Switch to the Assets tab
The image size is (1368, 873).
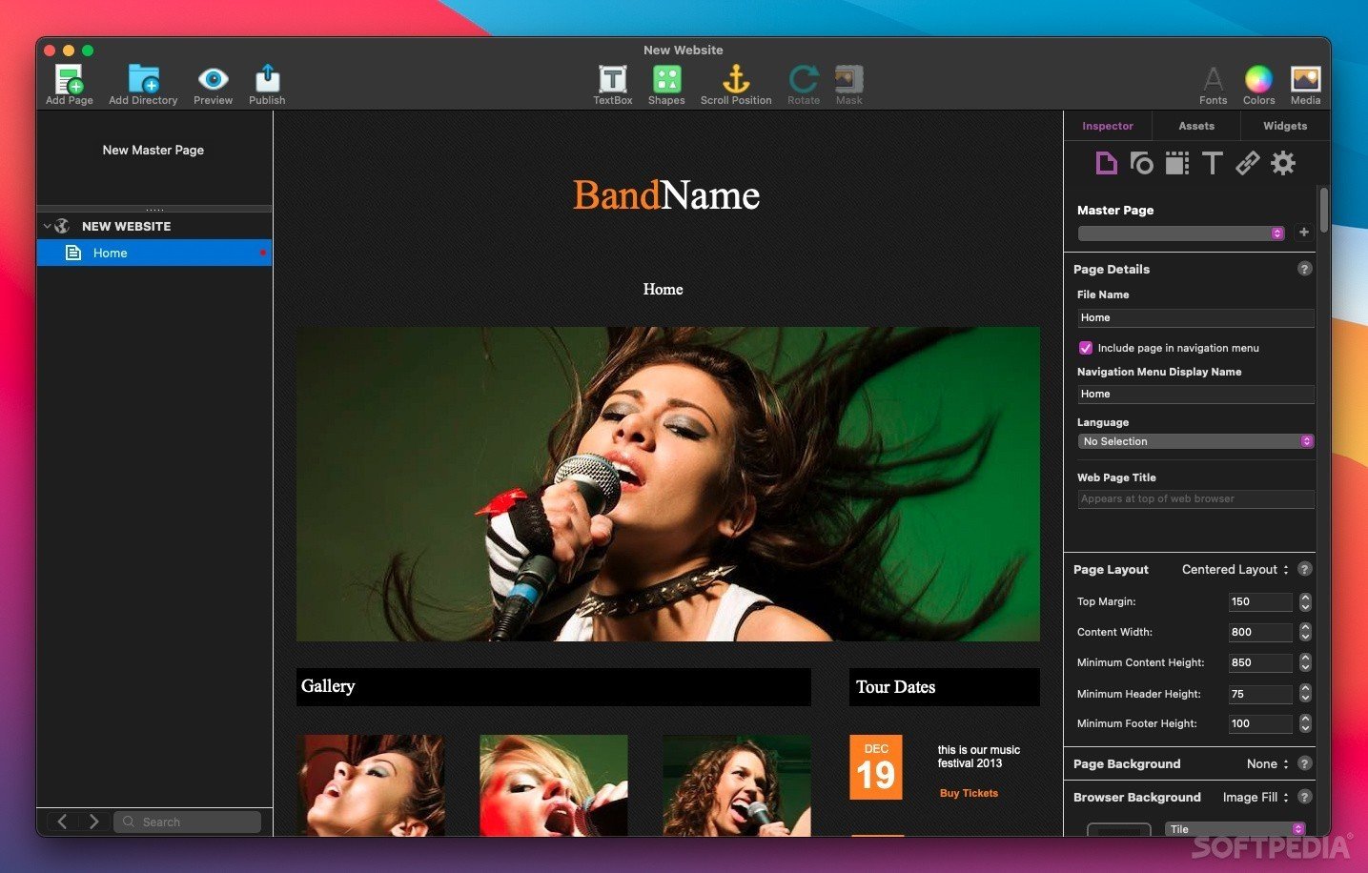pyautogui.click(x=1195, y=126)
